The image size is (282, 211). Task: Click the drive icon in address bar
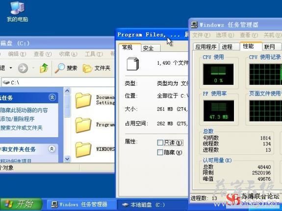coord(6,83)
